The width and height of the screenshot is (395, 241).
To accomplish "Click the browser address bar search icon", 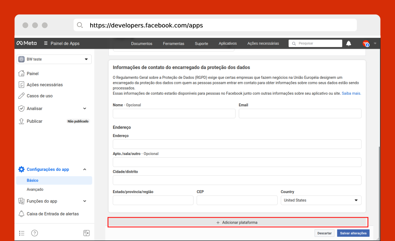I will [80, 25].
